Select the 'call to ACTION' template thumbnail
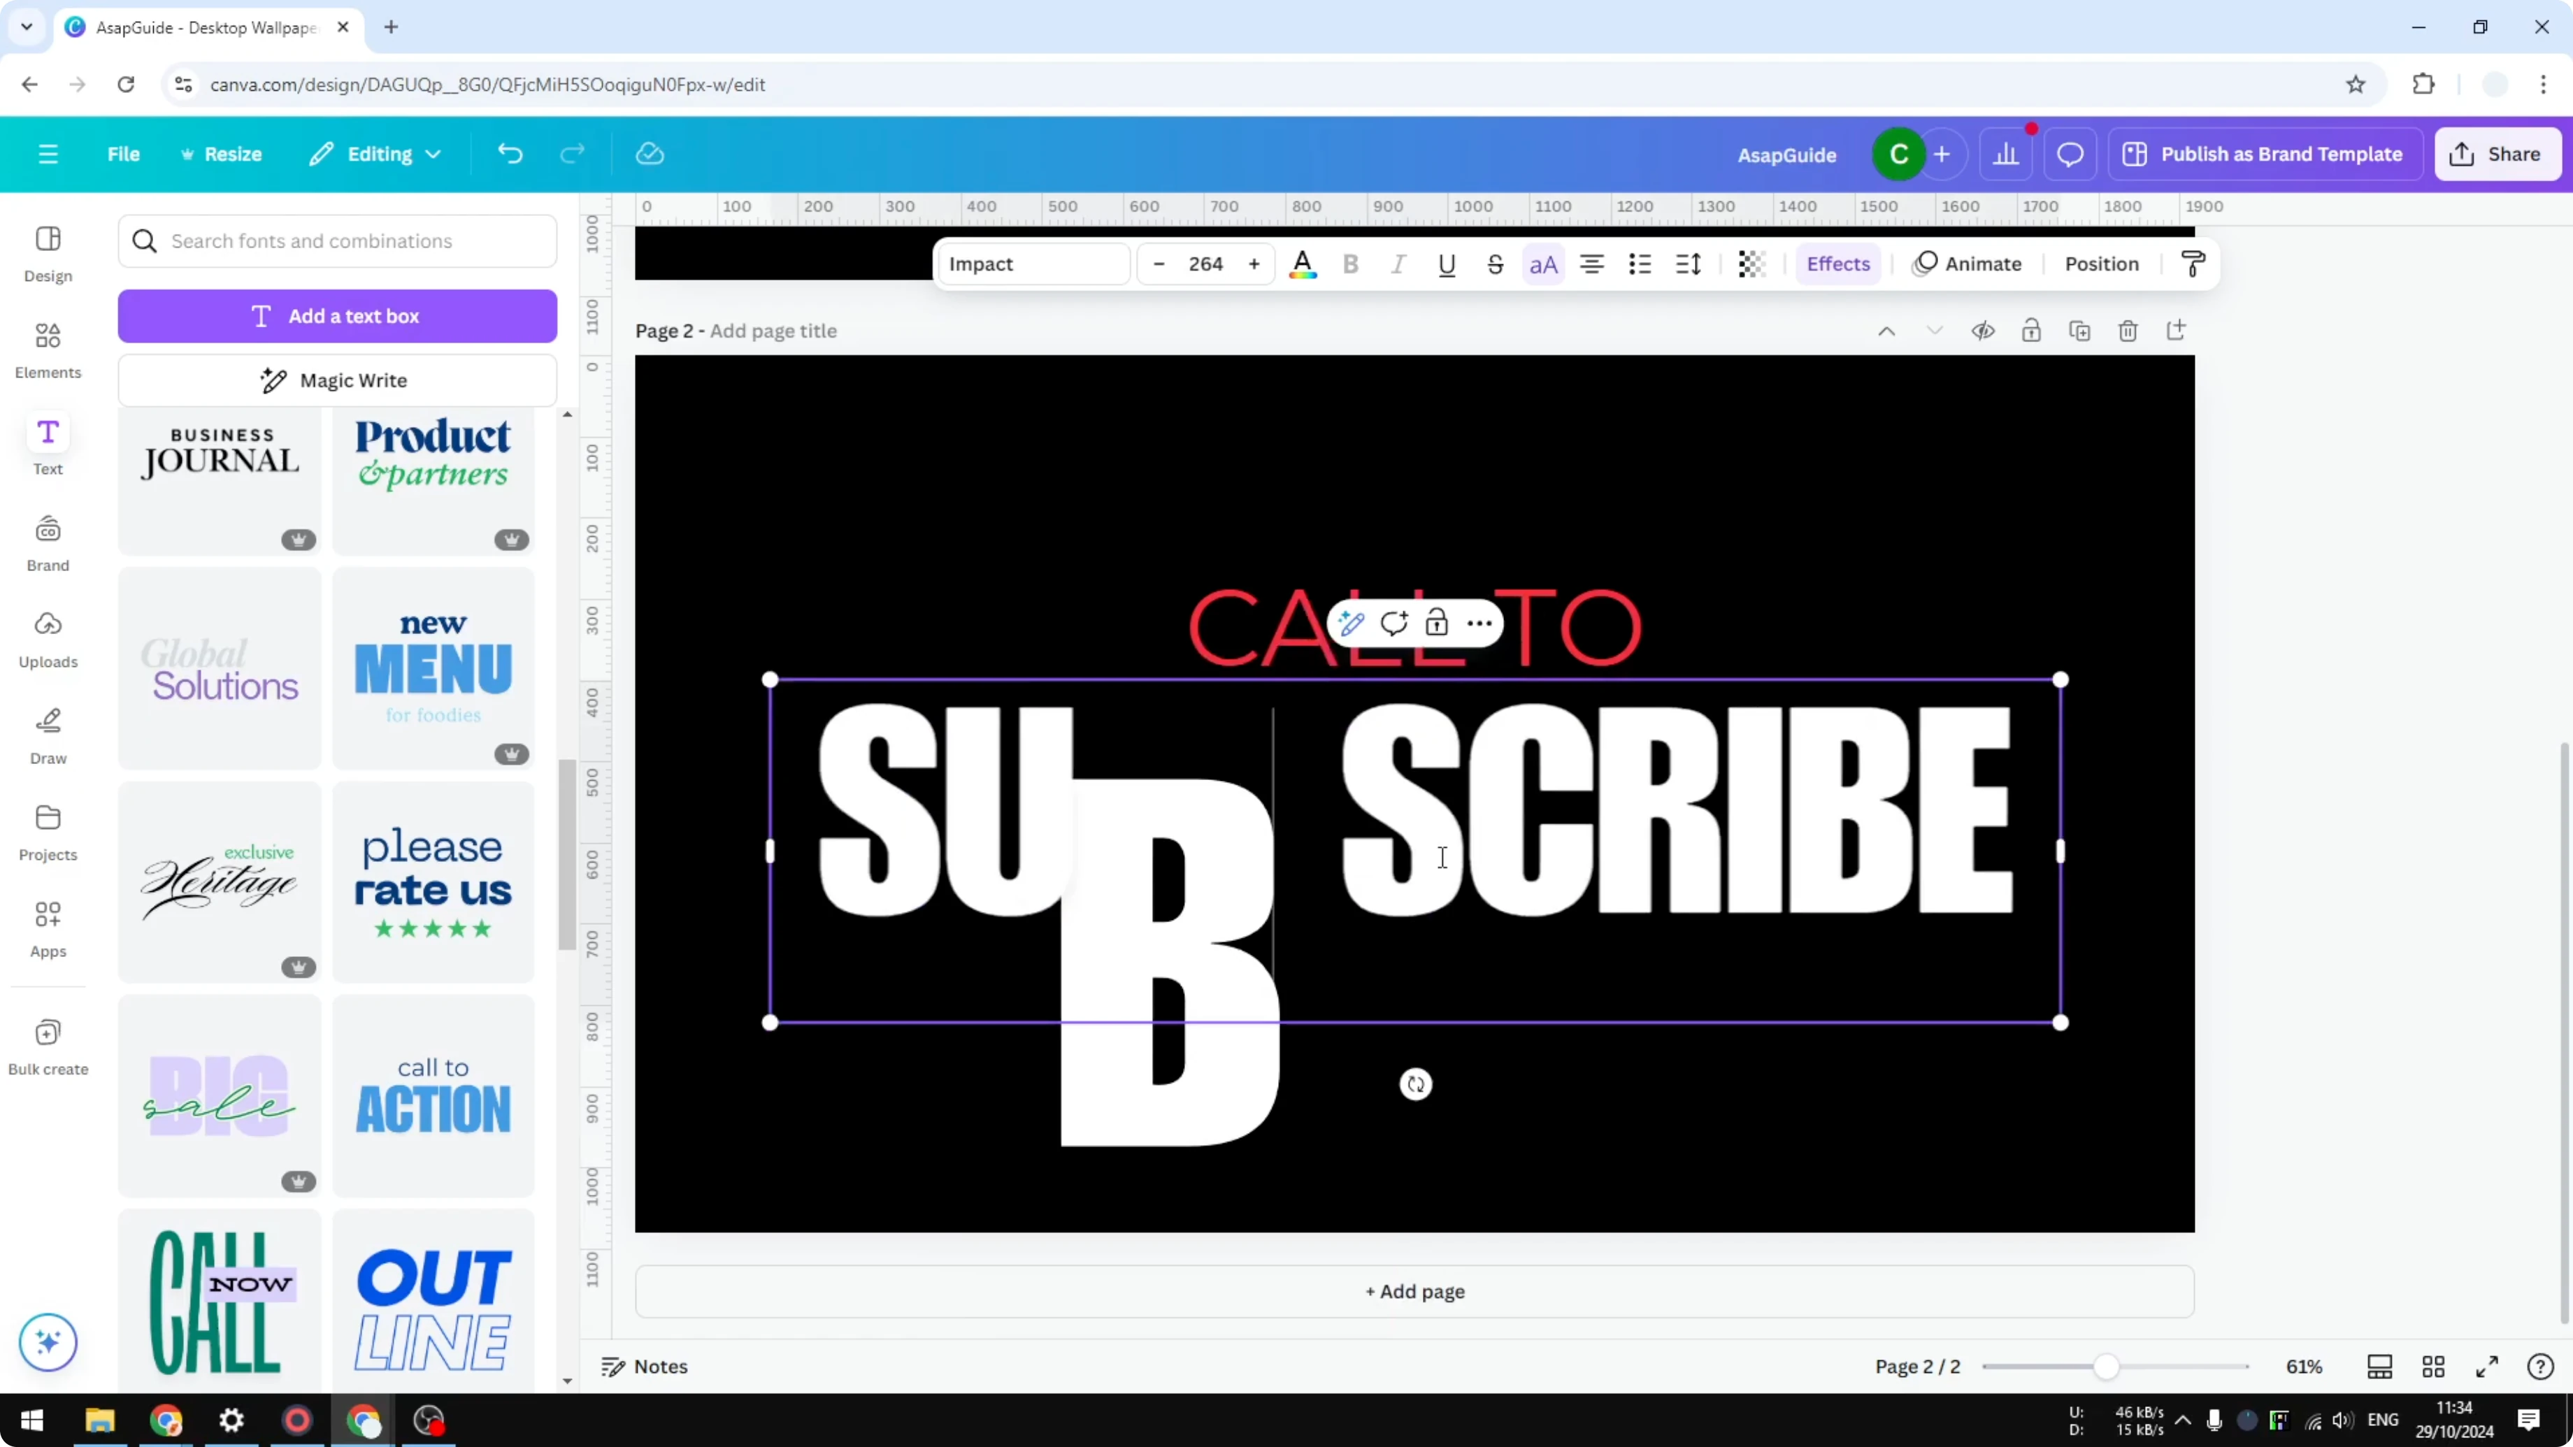2573x1447 pixels. pyautogui.click(x=433, y=1095)
